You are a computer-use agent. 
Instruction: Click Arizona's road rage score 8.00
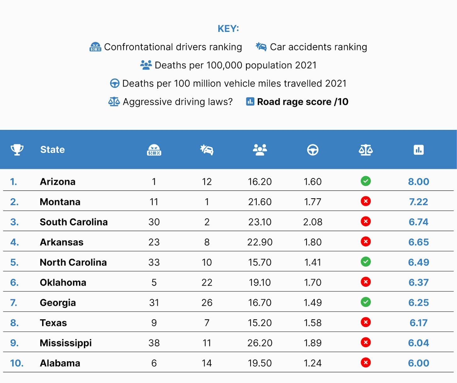pos(419,182)
